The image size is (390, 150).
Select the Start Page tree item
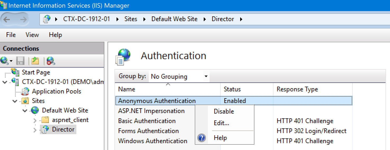[x=36, y=72]
